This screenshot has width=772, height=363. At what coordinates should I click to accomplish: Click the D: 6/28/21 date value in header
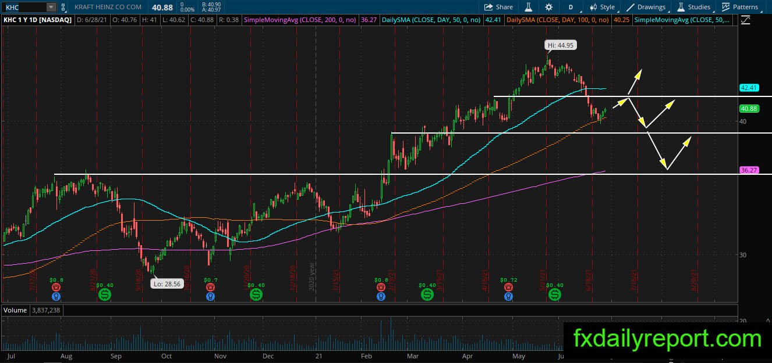(92, 20)
